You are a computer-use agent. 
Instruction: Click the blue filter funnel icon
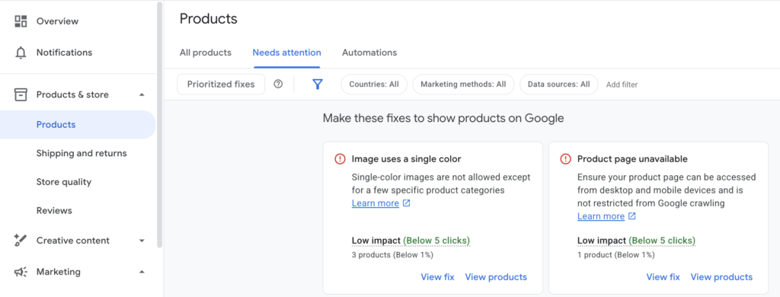pyautogui.click(x=318, y=84)
